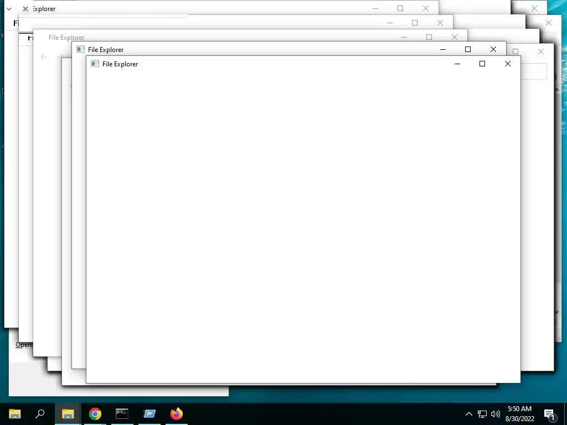Viewport: 567px width, 425px height.
Task: Launch Firefox from the taskbar
Action: pyautogui.click(x=177, y=414)
